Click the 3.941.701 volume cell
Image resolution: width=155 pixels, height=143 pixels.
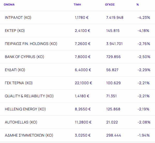pos(115,44)
